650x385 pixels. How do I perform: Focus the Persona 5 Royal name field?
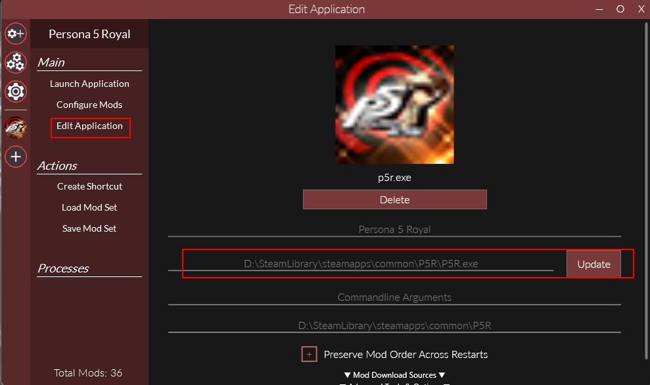(394, 230)
